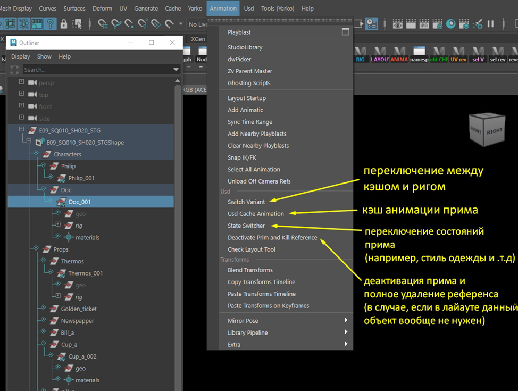Enable snap to projected center magnet
The width and height of the screenshot is (518, 391).
click(143, 24)
